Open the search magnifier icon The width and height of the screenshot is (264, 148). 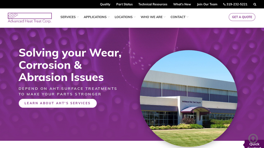(255, 4)
